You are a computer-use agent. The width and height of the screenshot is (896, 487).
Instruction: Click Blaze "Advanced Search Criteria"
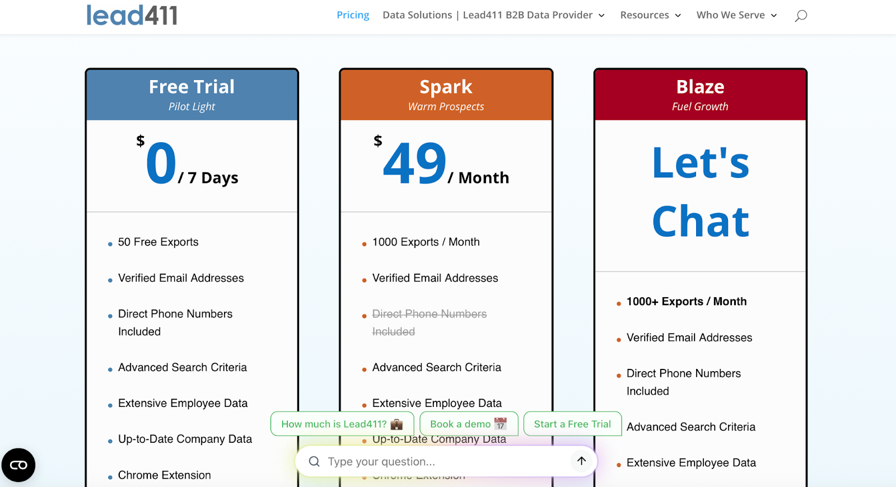pos(691,427)
